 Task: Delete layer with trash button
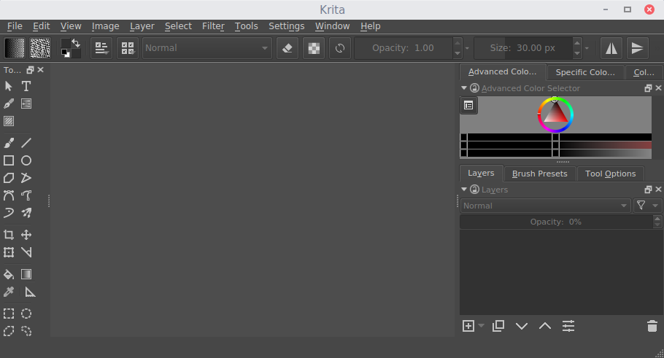652,326
